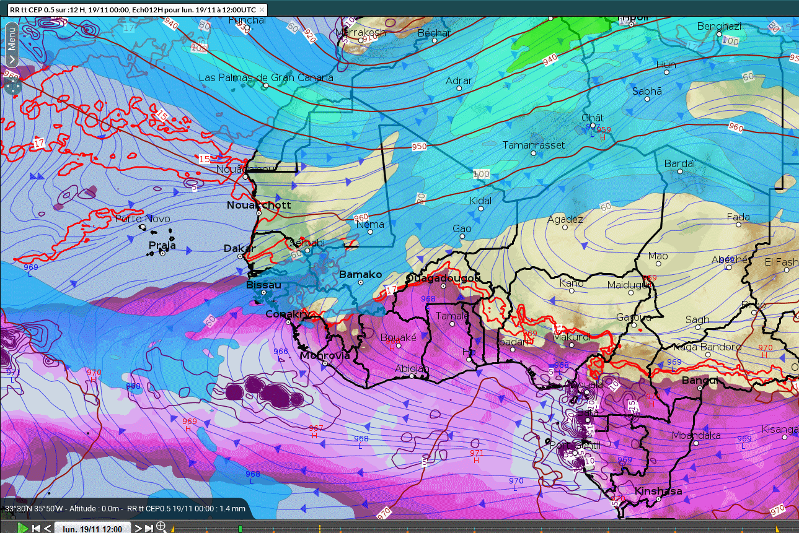The height and width of the screenshot is (533, 799).
Task: Click the Dakar city label
Action: [239, 248]
